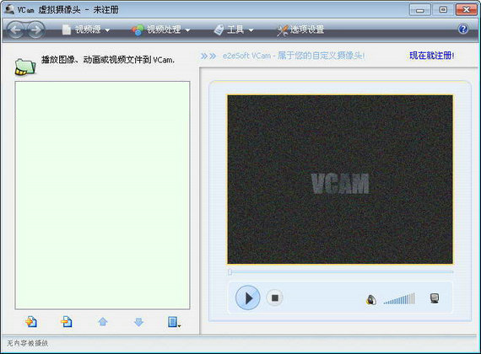Viewport: 481px width, 354px height.
Task: Go forward with the right arrow button
Action: tap(36, 29)
